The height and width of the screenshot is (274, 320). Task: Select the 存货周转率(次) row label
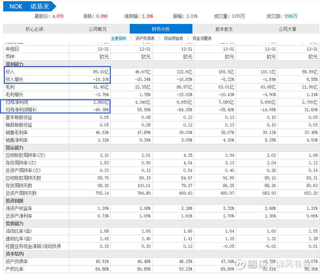(21, 163)
